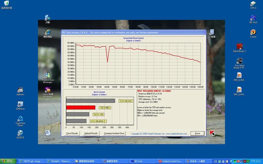Click the ATI icon in system tray
The height and width of the screenshot is (164, 263).
tap(238, 161)
